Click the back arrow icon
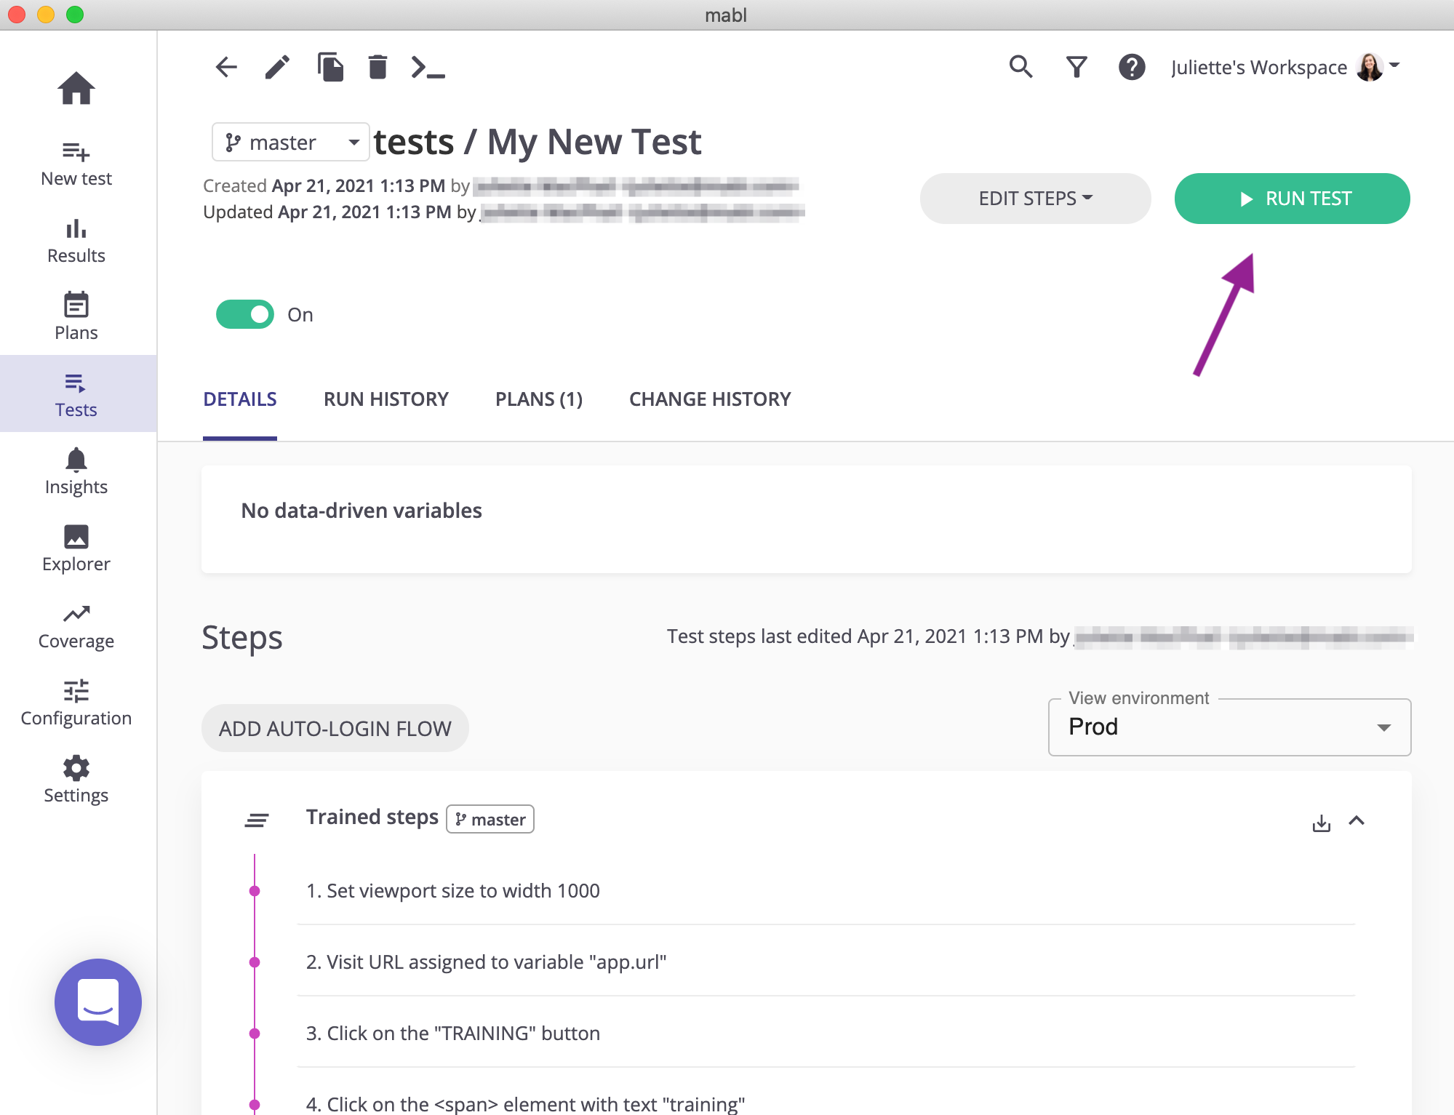The image size is (1454, 1115). point(226,67)
